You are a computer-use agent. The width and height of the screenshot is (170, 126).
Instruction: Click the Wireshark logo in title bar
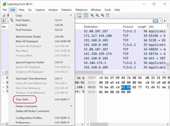(x=4, y=4)
